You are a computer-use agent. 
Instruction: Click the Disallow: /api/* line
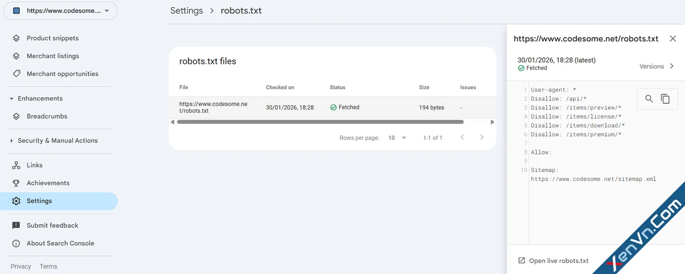(x=559, y=99)
